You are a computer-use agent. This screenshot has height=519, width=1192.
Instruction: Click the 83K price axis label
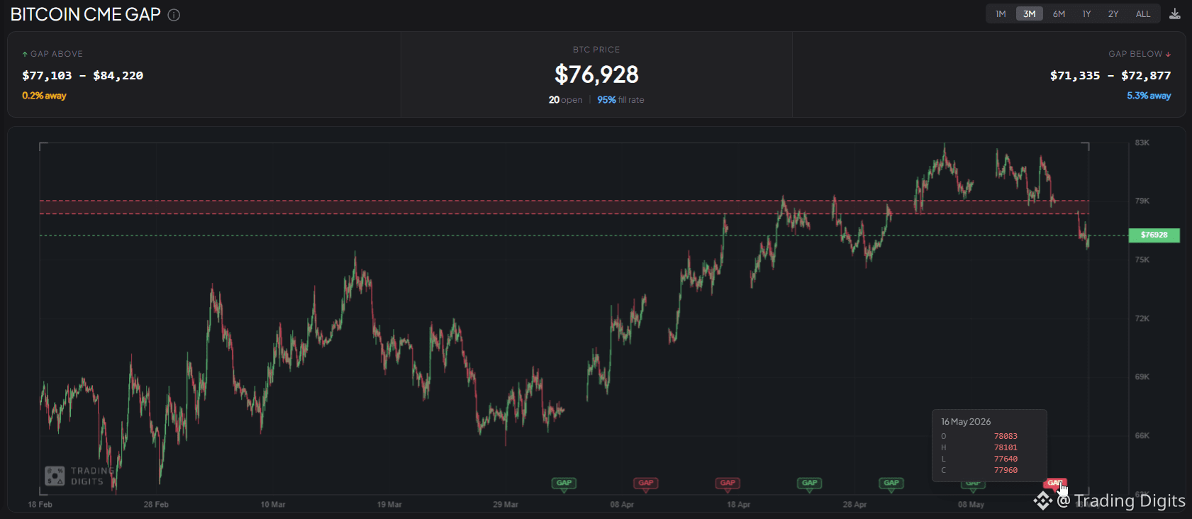(1142, 143)
